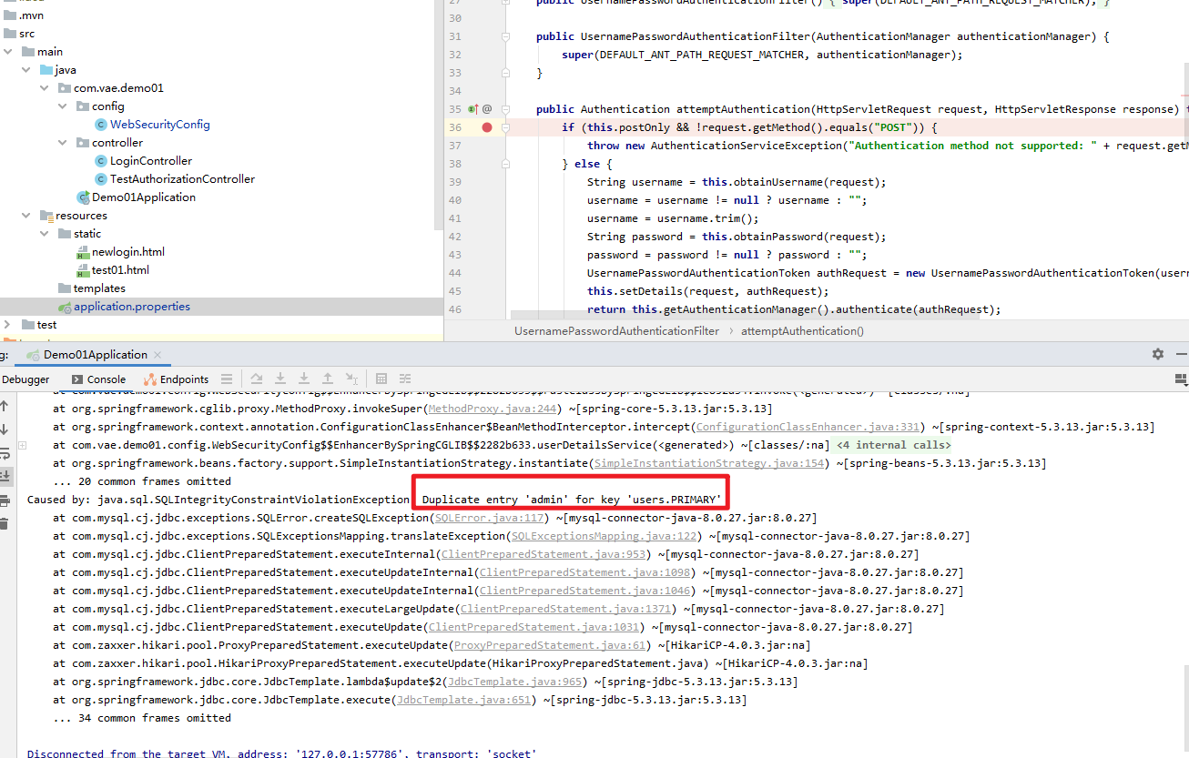Click the Step Out debugger icon

click(328, 379)
